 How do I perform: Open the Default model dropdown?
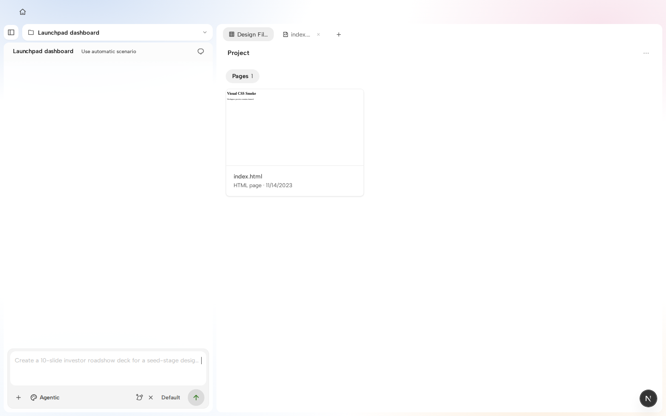click(171, 398)
